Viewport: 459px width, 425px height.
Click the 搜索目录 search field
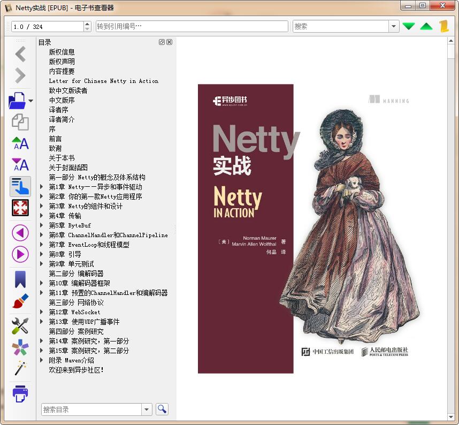coord(91,409)
